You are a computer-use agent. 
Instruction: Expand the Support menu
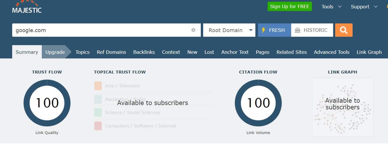click(x=364, y=7)
